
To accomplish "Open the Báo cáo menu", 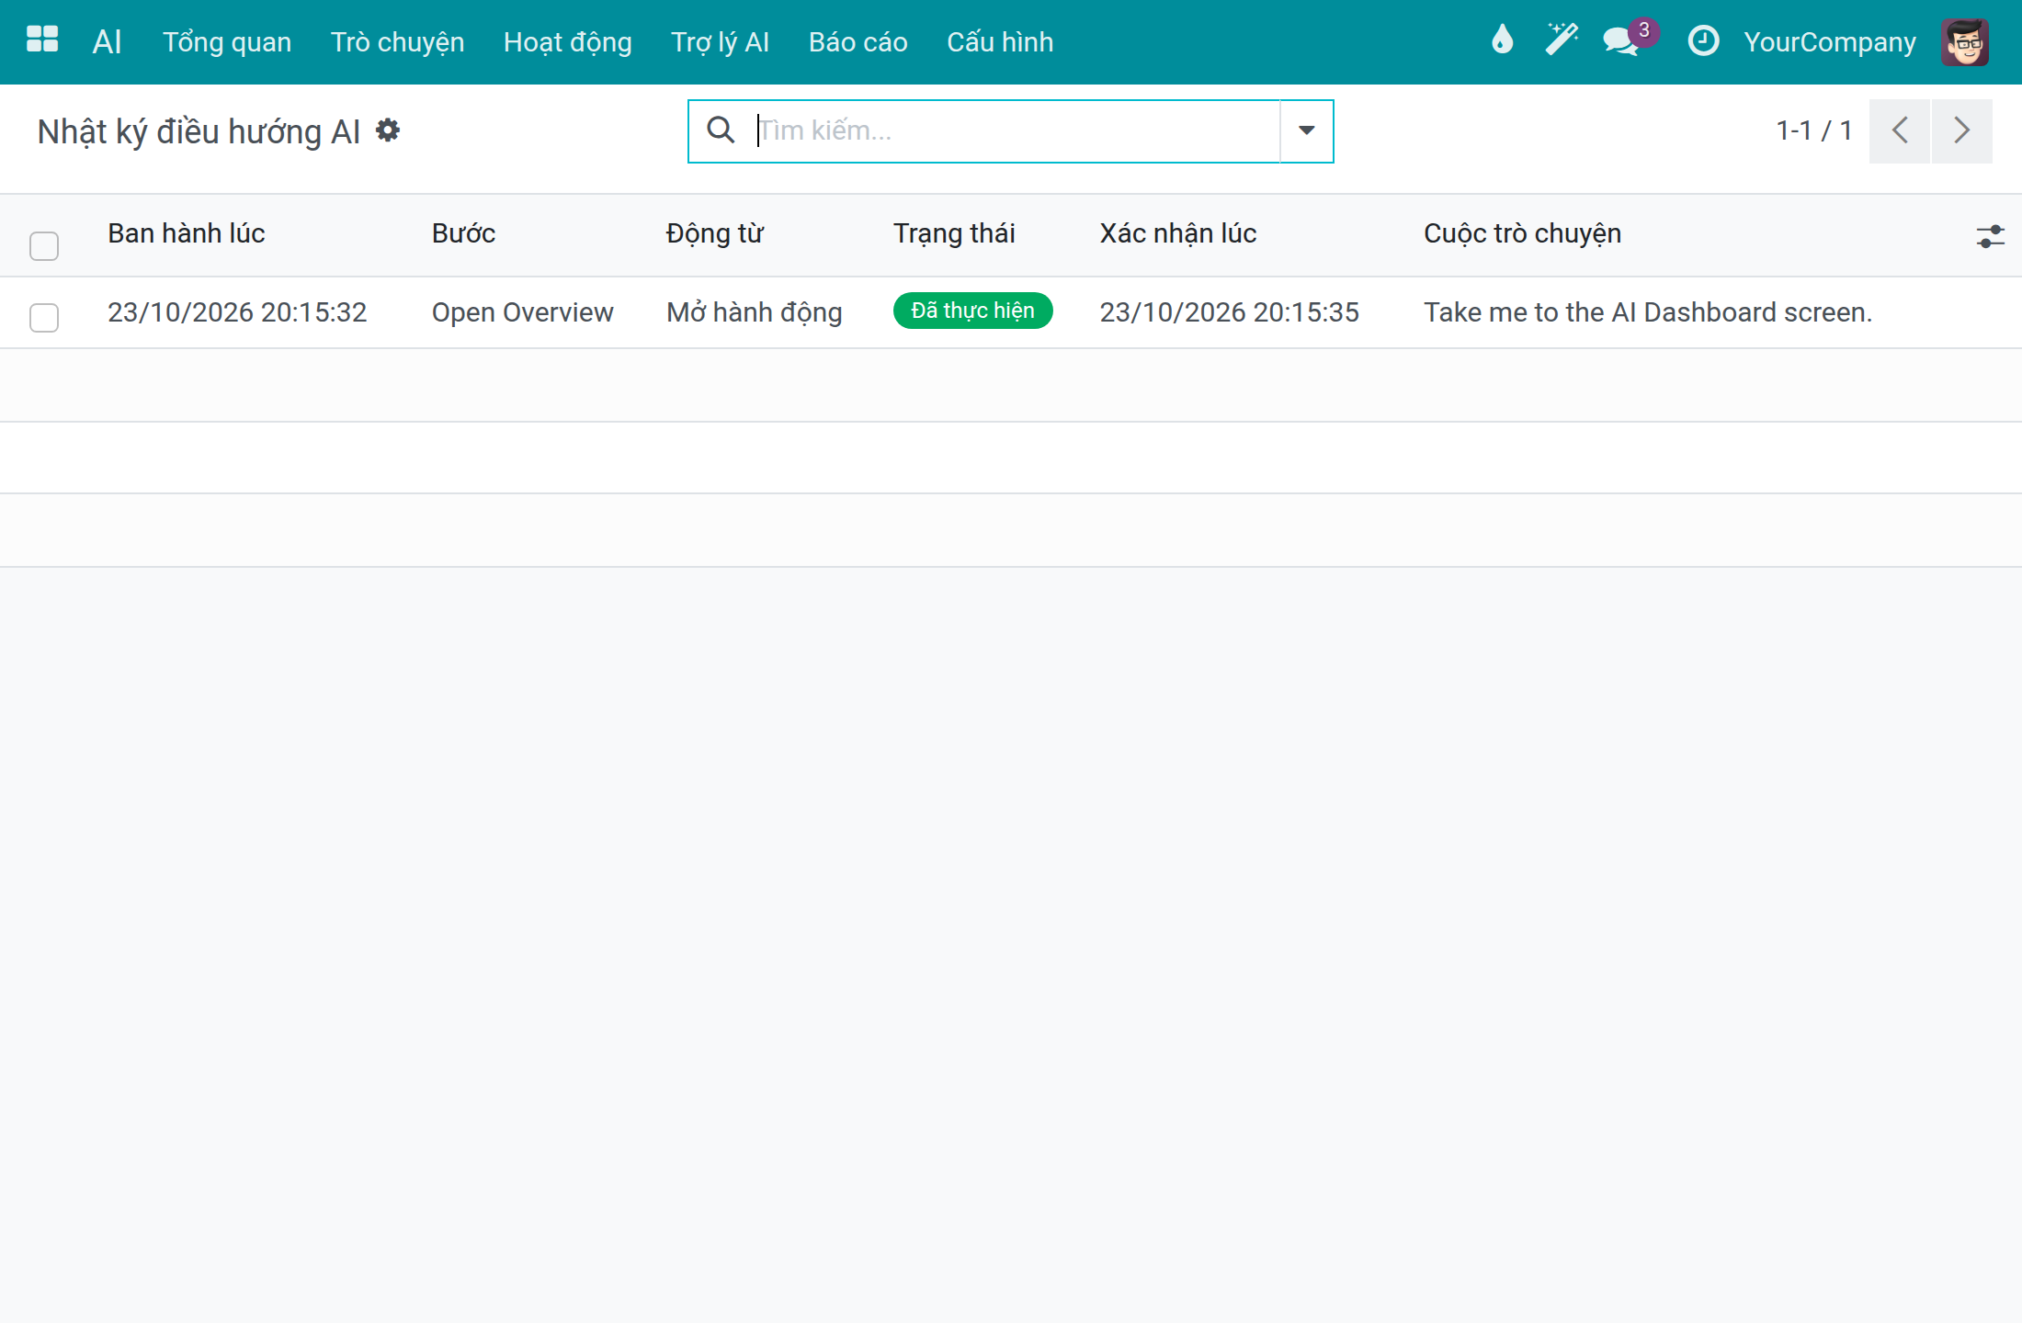I will [x=858, y=42].
